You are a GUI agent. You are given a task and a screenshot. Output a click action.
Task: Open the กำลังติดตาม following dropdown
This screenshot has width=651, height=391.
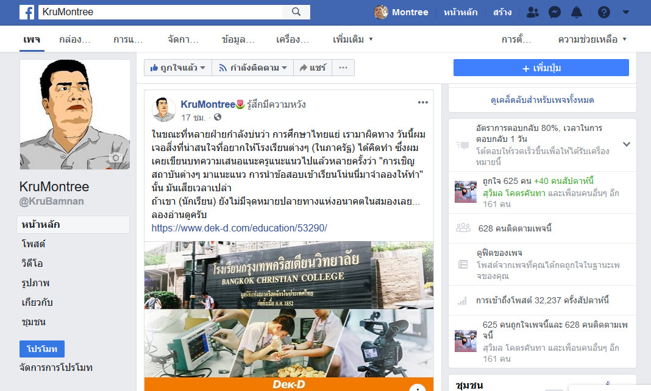pyautogui.click(x=252, y=68)
